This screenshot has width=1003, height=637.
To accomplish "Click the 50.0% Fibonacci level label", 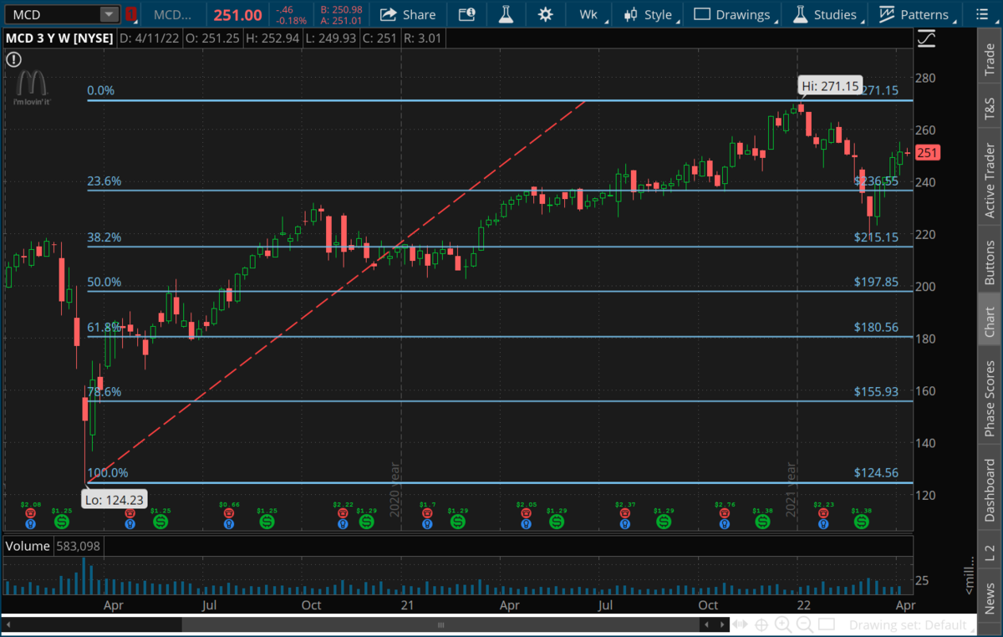I will coord(104,282).
